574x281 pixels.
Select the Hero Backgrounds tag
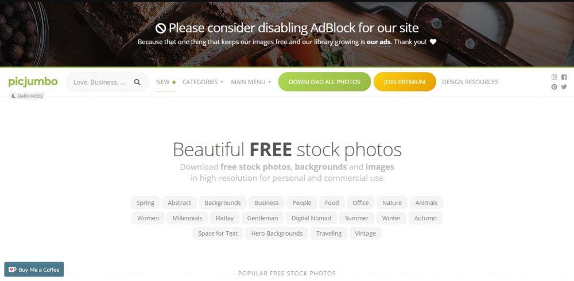(x=277, y=233)
